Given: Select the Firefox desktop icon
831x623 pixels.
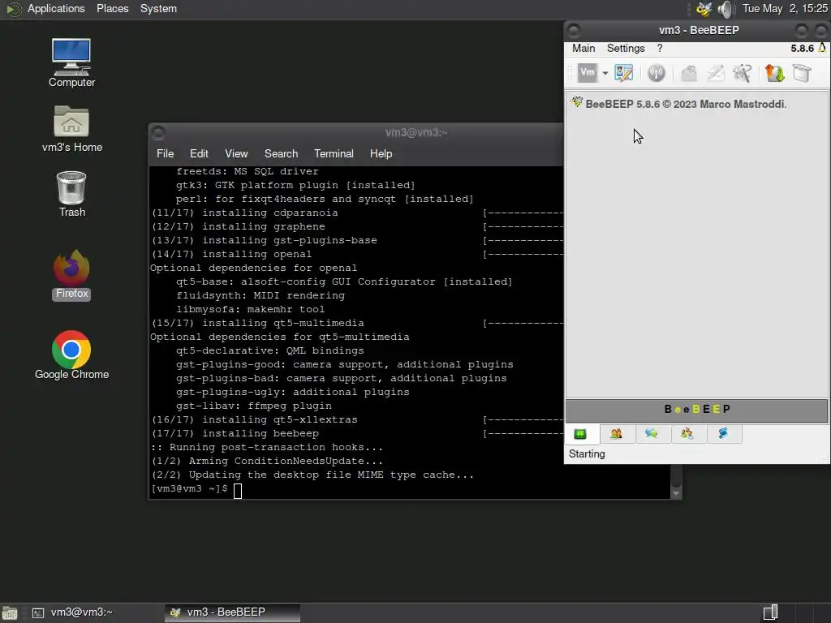Looking at the screenshot, I should (x=71, y=276).
